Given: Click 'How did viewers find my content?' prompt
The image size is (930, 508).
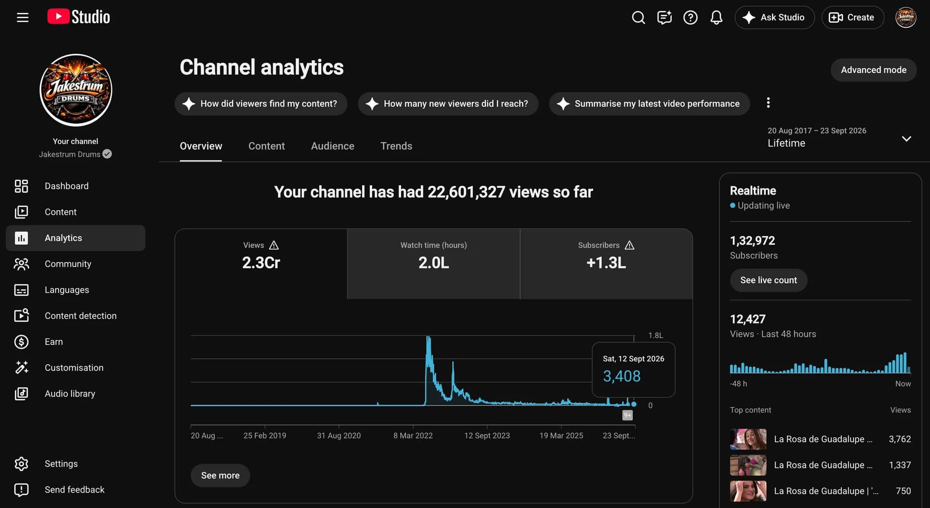Looking at the screenshot, I should click(261, 104).
